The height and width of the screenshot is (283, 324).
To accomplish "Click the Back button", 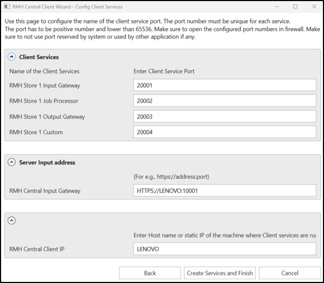I will pyautogui.click(x=150, y=273).
